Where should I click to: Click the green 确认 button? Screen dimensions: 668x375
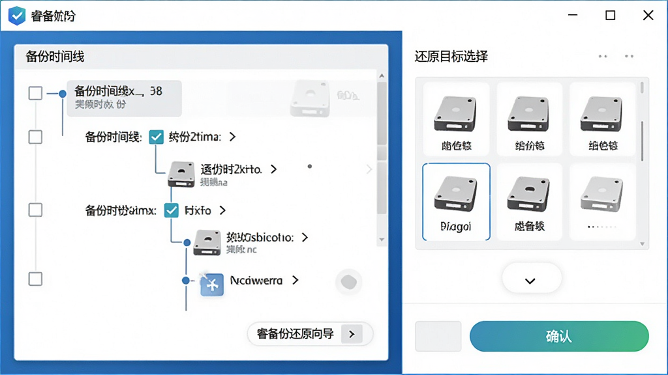[559, 337]
